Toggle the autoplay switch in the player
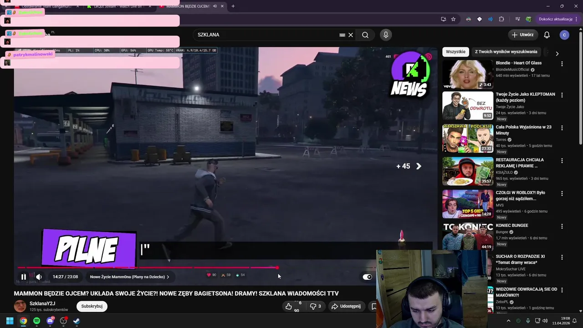The image size is (583, 328). [367, 277]
